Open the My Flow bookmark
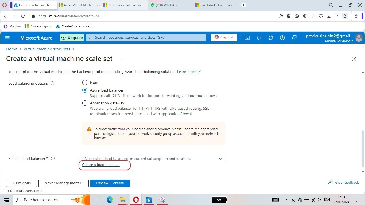 (x=12, y=26)
